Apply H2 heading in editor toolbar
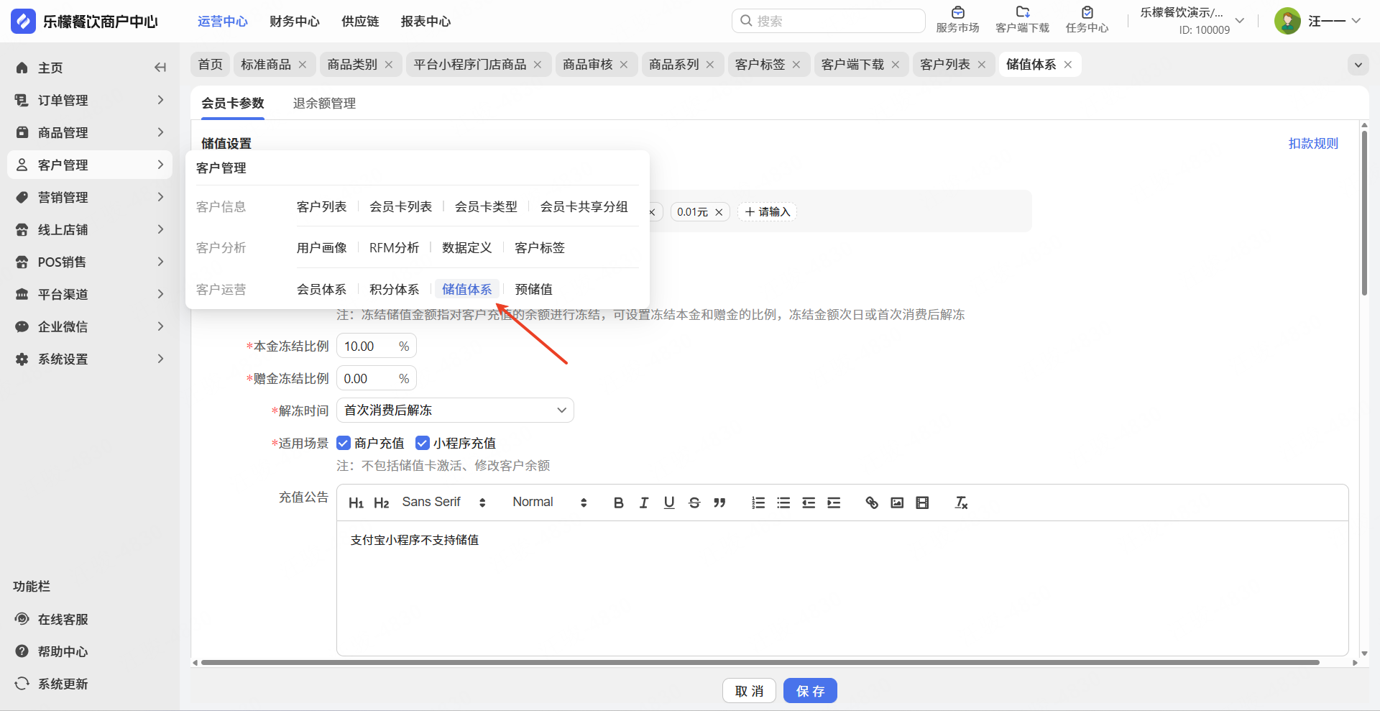This screenshot has height=711, width=1380. [382, 503]
